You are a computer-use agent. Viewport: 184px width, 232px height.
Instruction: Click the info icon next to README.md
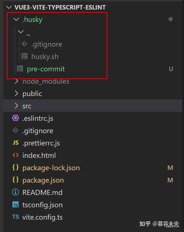click(15, 192)
